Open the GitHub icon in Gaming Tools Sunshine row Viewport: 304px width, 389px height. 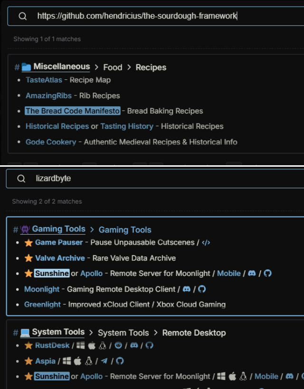point(267,273)
